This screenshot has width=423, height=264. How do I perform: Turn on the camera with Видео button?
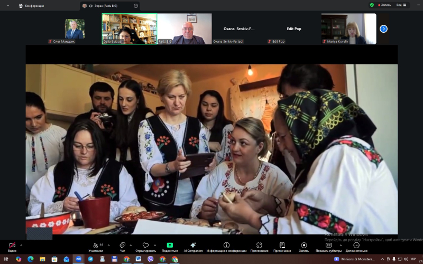pos(12,247)
